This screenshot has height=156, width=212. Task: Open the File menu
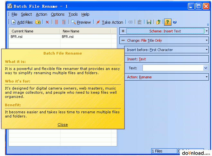[14, 14]
